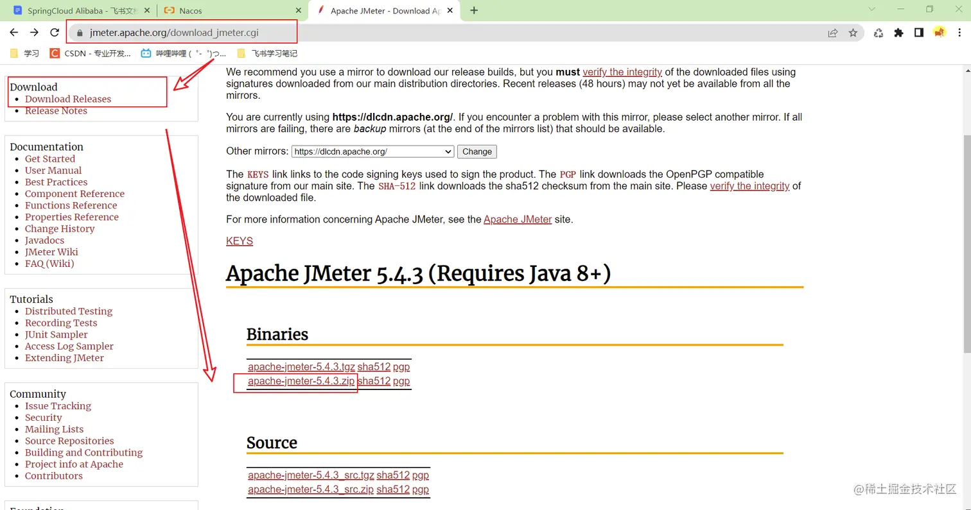971x510 pixels.
Task: Open the CSDN bookmark
Action: point(91,53)
